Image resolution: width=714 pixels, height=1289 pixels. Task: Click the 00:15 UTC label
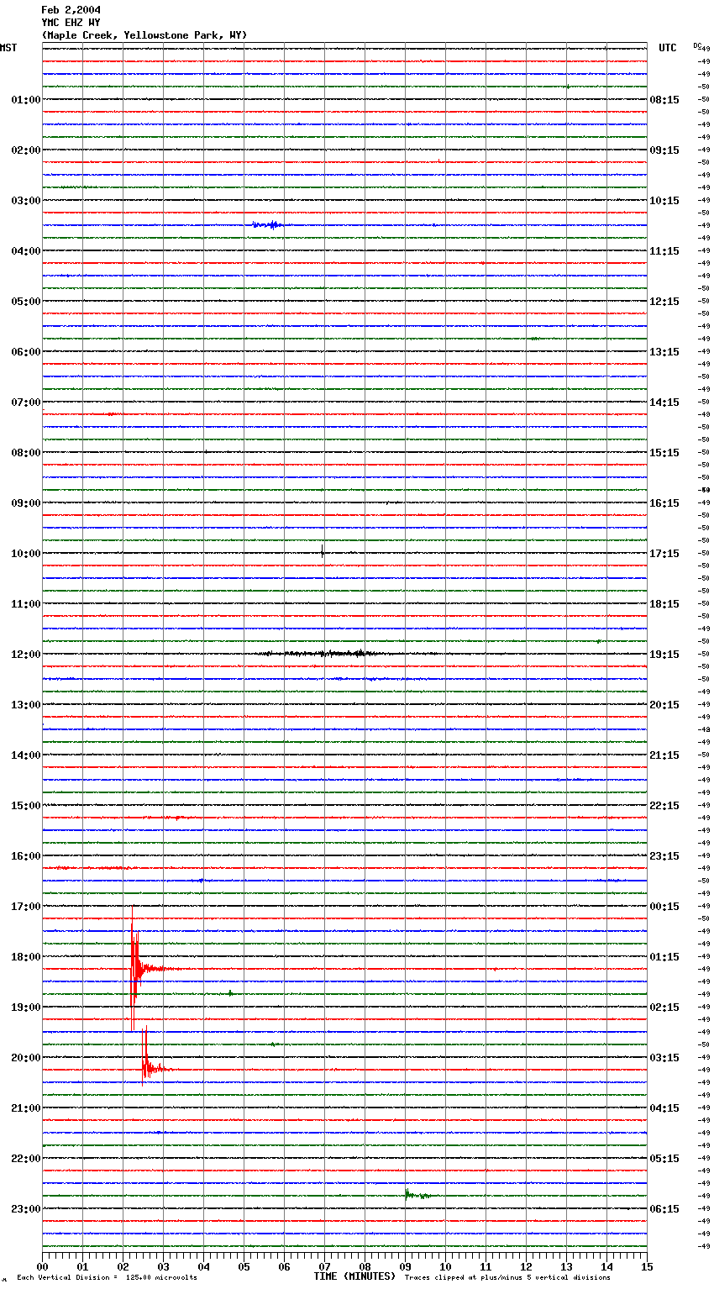click(664, 907)
